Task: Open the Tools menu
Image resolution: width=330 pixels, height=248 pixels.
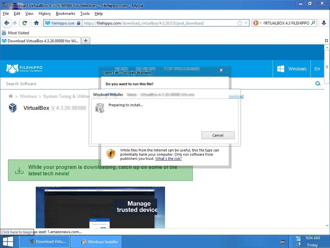Action: (85, 14)
